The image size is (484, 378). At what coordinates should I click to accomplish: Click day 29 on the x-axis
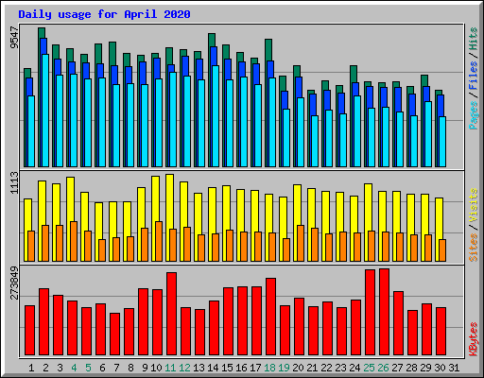[425, 368]
